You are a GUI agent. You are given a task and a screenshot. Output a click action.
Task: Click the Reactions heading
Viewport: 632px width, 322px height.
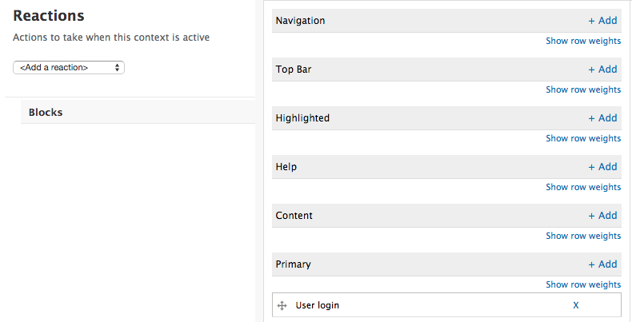49,15
